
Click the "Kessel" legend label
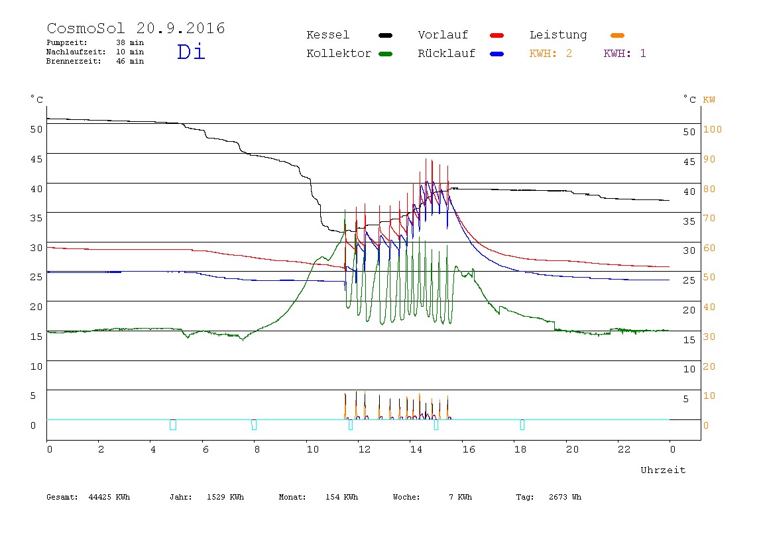pyautogui.click(x=328, y=35)
